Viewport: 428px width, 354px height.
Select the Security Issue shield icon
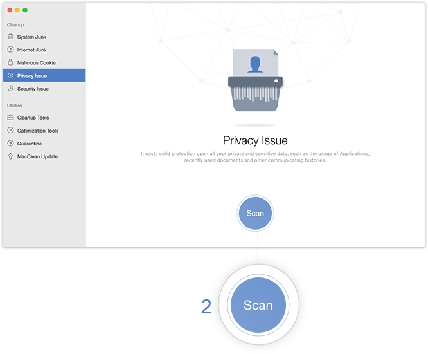10,89
